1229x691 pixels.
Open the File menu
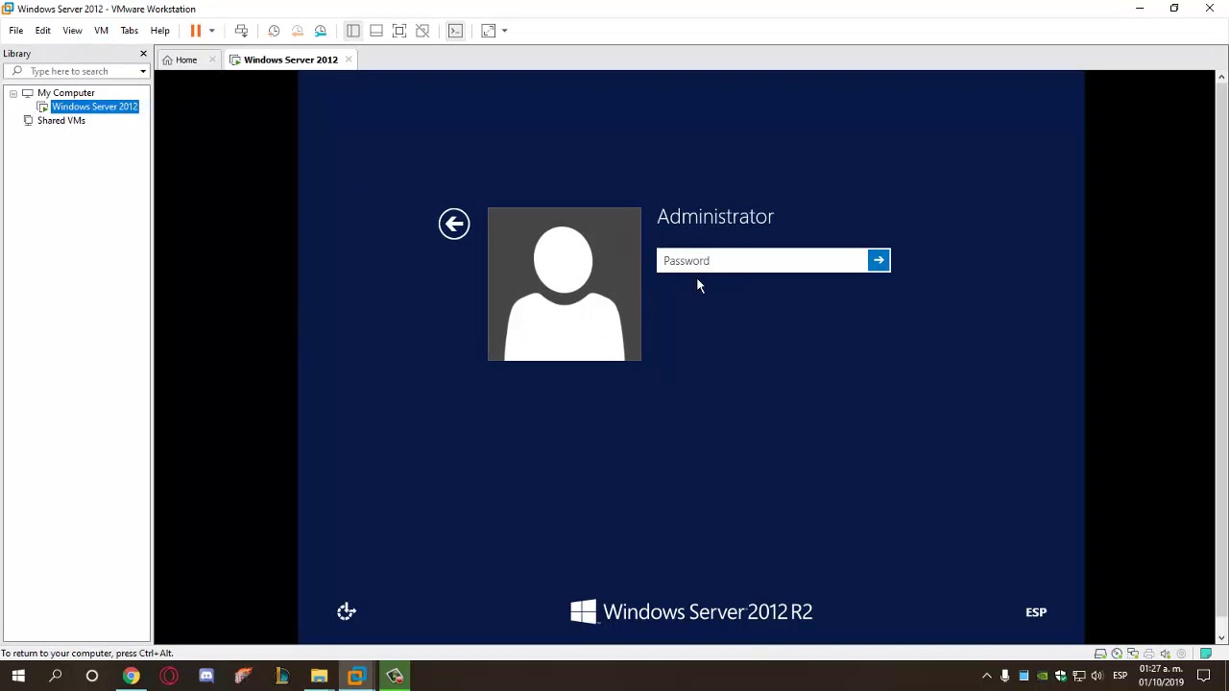pyautogui.click(x=16, y=31)
